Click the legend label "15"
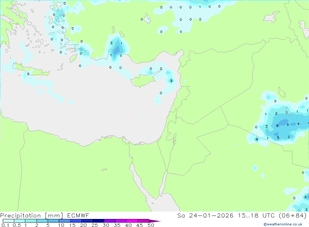 (x=72, y=225)
